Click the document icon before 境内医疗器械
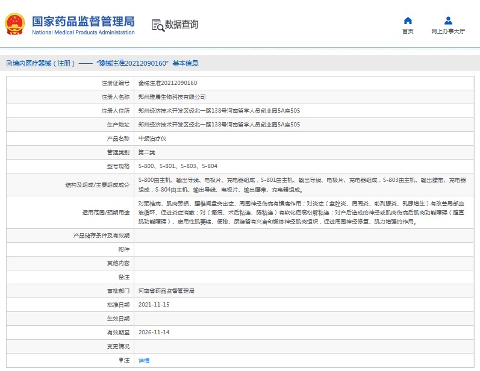The height and width of the screenshot is (371, 480). tap(9, 63)
